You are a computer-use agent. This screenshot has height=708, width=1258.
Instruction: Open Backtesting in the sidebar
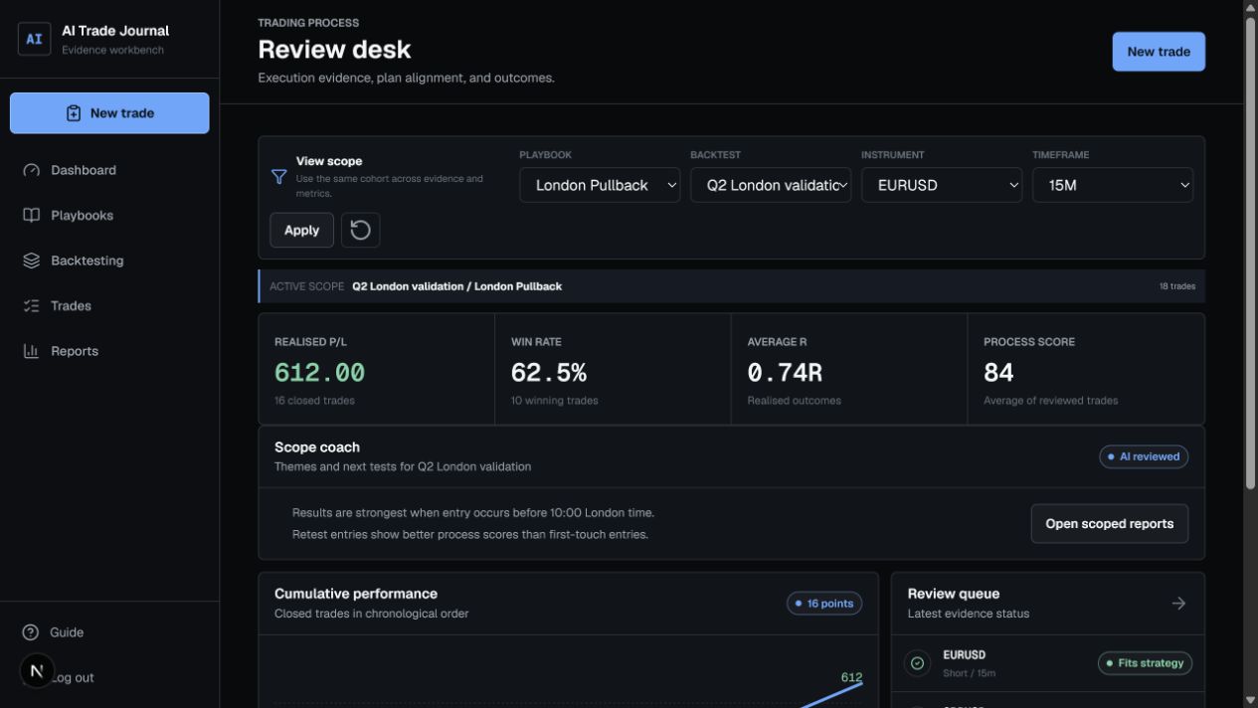click(109, 261)
